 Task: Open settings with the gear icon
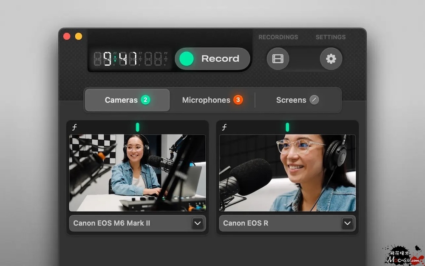[x=331, y=59]
